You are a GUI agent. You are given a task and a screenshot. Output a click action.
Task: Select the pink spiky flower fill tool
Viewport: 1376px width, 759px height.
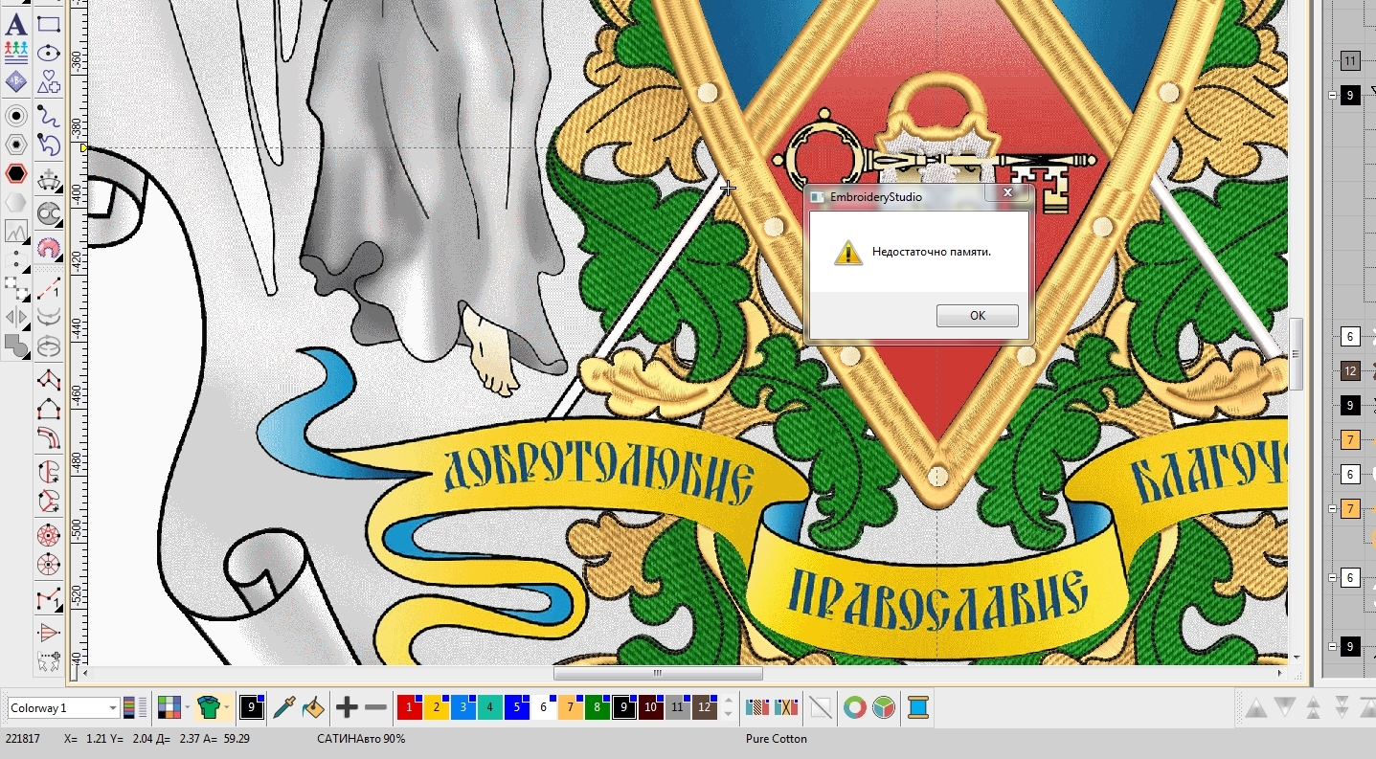click(49, 248)
